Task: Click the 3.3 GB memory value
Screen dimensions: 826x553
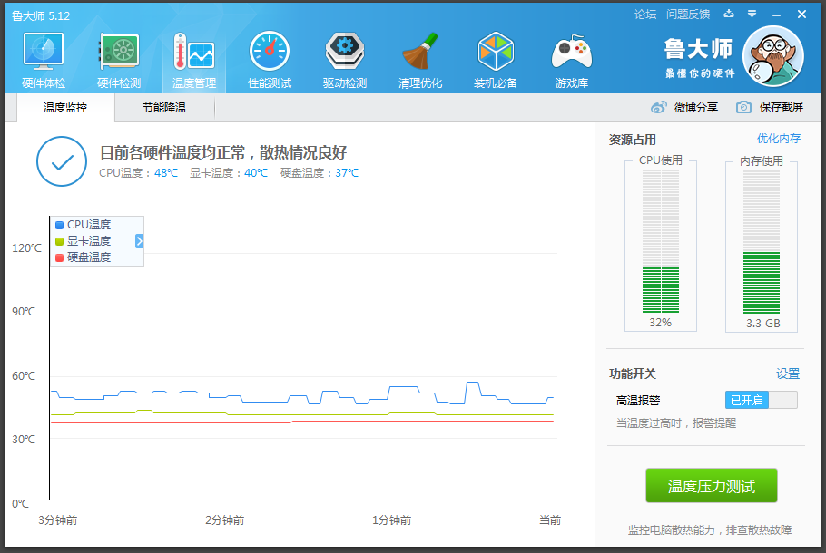Action: pyautogui.click(x=762, y=323)
